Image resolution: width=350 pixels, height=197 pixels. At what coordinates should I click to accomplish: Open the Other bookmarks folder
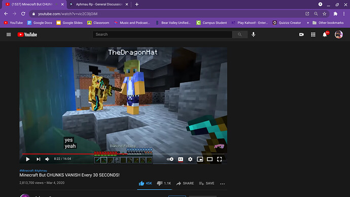[x=328, y=23]
